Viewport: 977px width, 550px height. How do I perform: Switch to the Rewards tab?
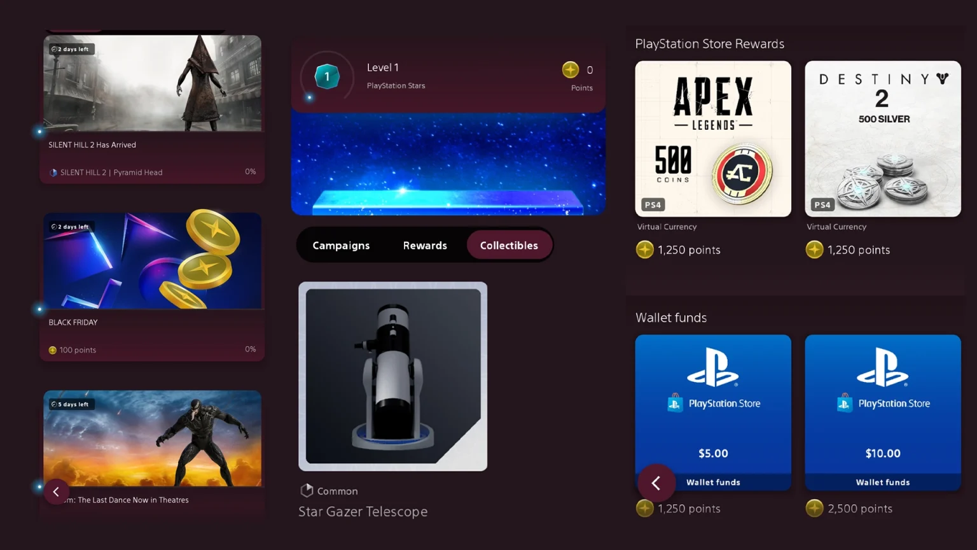coord(425,245)
